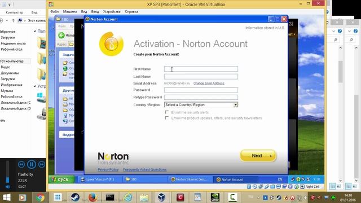Select Музыка in Explorer sidebar
361x203 pixels.
pyautogui.click(x=7, y=91)
